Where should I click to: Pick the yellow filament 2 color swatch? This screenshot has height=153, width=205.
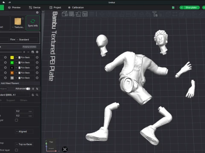tap(12, 57)
